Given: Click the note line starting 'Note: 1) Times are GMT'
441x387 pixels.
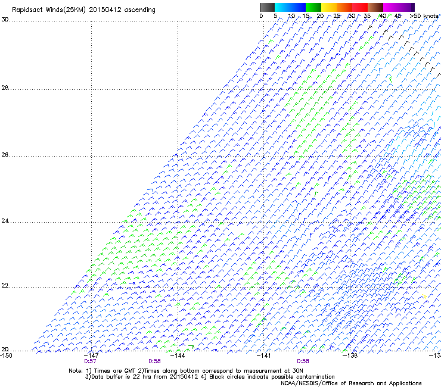Looking at the screenshot, I should 186,371.
